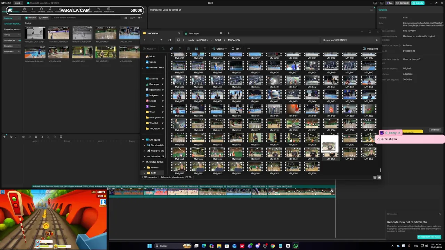Click the Grabar button in CapCut
445x250 pixels.
point(44,17)
